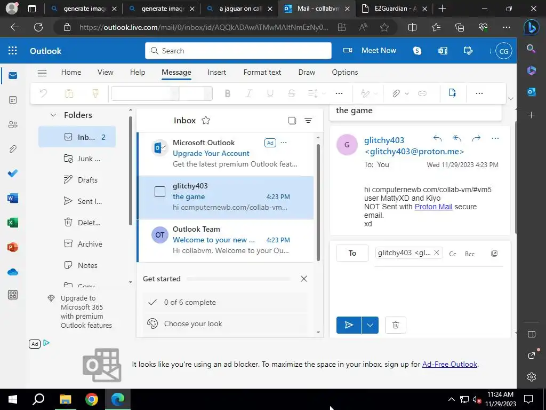Toggle the select-all icon in Inbox header
This screenshot has height=410, width=546.
(292, 121)
